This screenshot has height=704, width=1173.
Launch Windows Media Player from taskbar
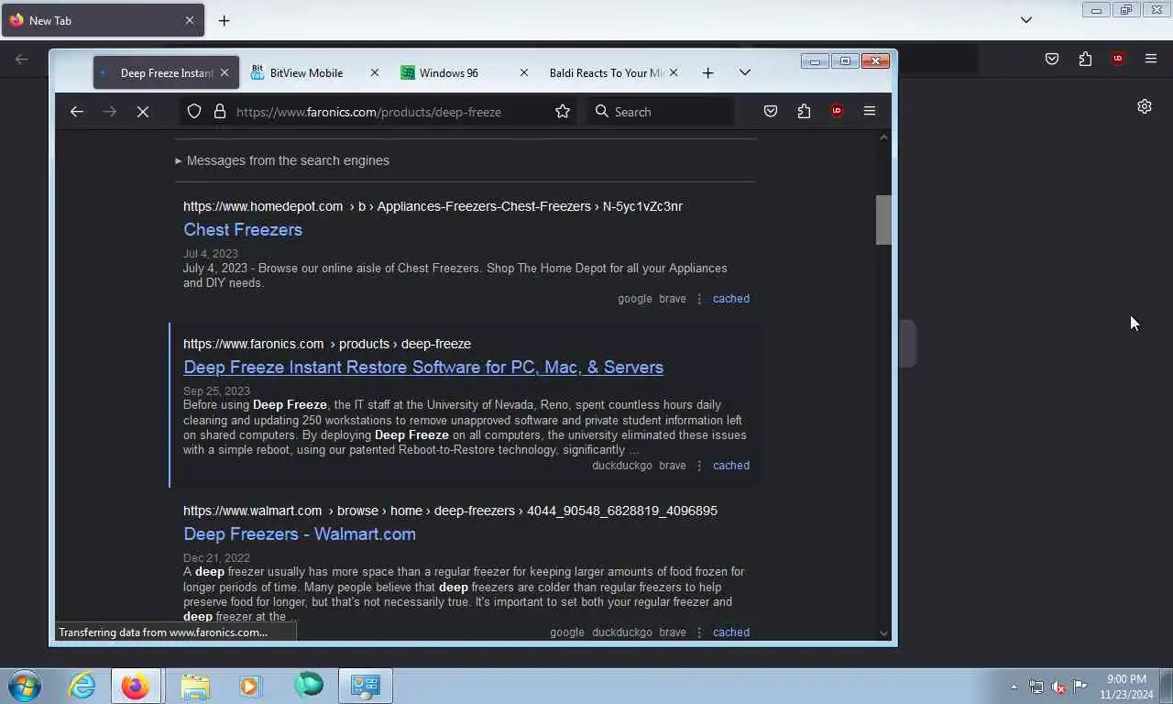click(250, 686)
